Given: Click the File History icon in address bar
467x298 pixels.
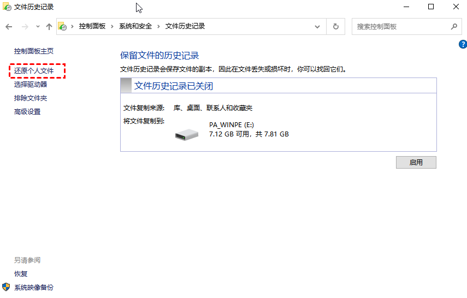Looking at the screenshot, I should 63,27.
